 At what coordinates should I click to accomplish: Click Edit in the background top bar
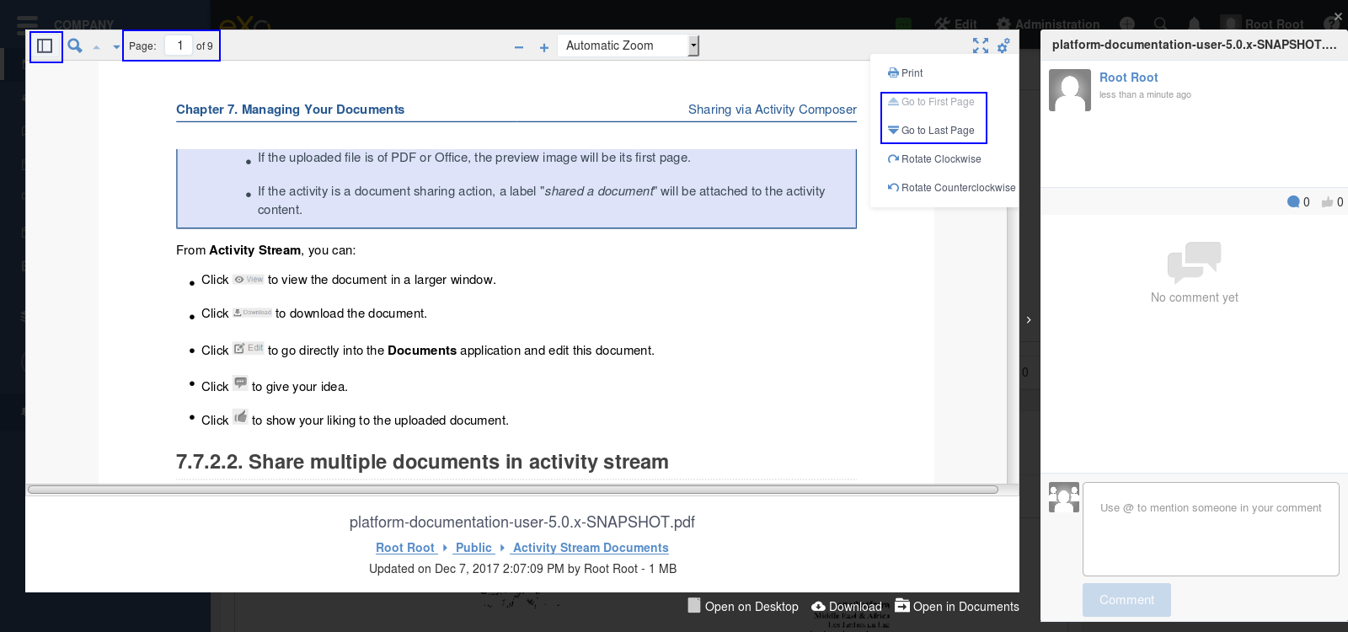[955, 24]
